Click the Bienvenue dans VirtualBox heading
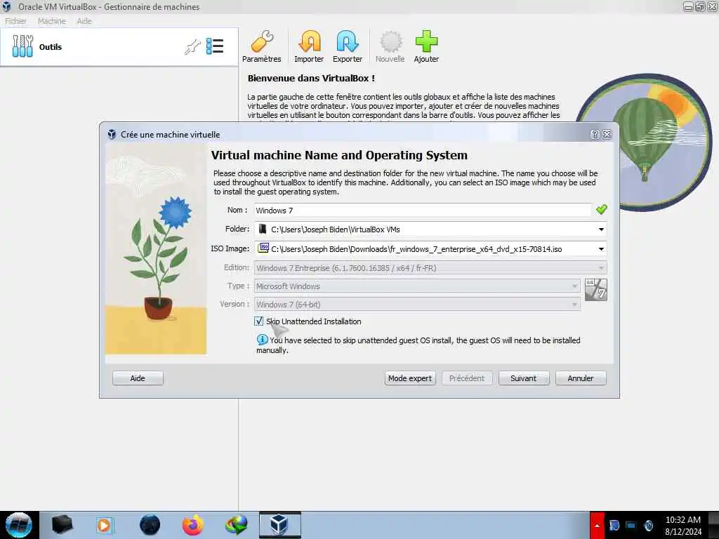This screenshot has height=539, width=719. 311,79
